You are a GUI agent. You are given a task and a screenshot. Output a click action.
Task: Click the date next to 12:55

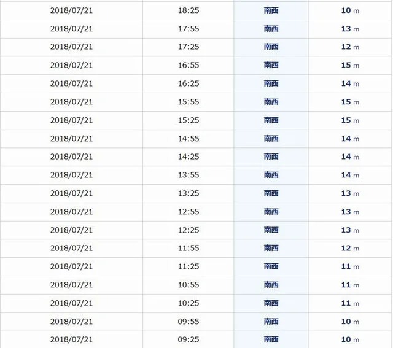(71, 212)
